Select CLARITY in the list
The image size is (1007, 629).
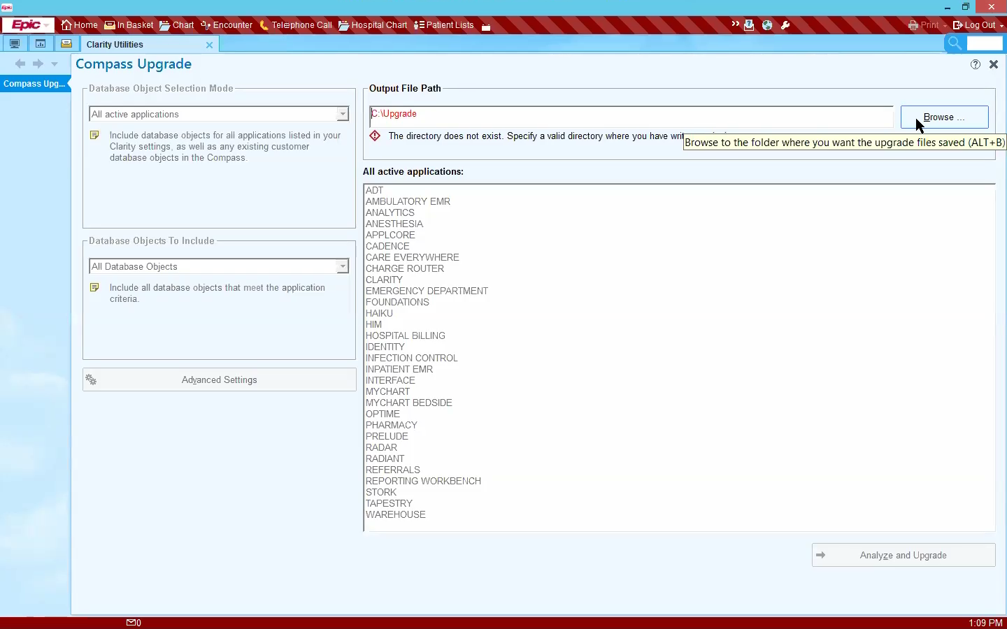tap(384, 280)
